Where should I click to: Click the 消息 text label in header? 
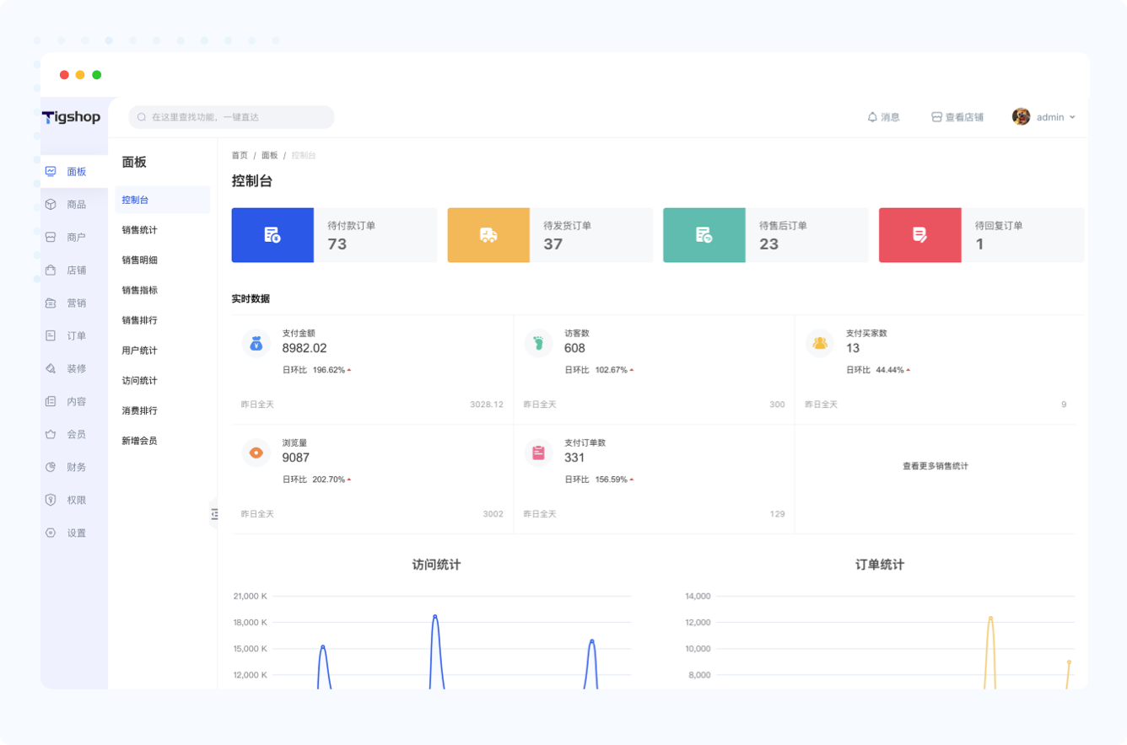click(891, 117)
